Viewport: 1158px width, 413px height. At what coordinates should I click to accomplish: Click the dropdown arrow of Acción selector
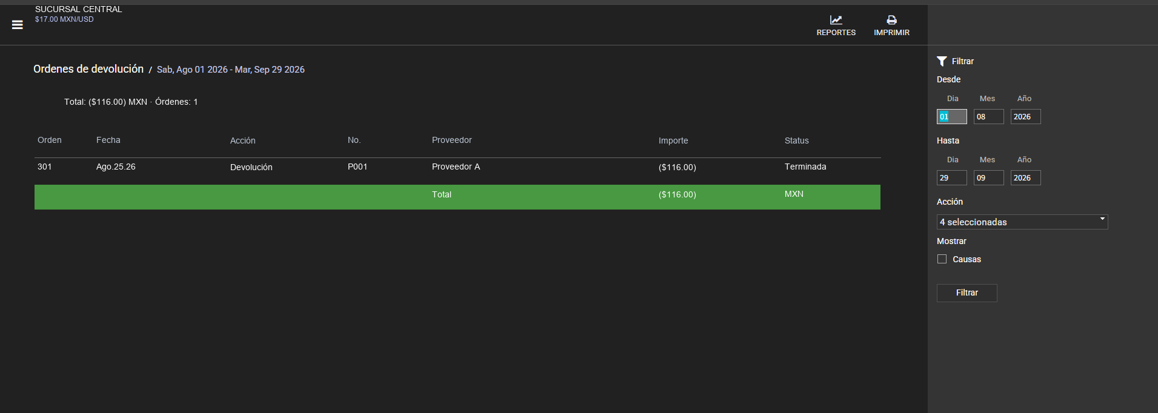tap(1102, 219)
